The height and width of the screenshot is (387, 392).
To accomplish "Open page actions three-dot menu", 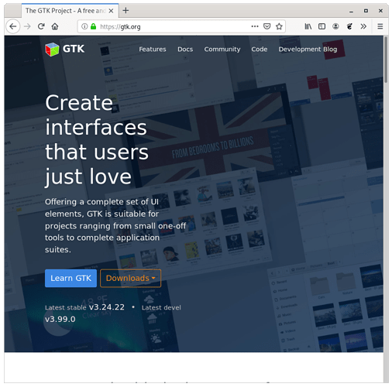I will (255, 26).
